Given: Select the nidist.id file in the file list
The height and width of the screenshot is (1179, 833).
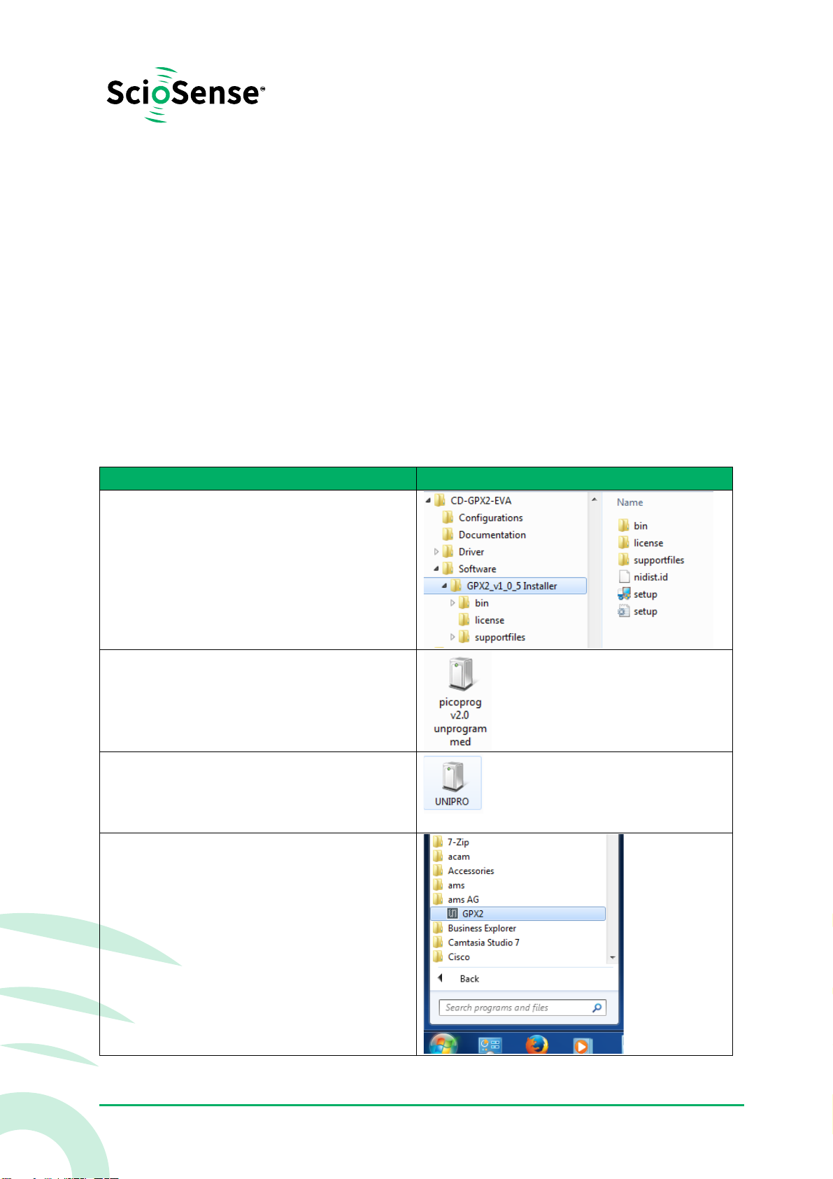Looking at the screenshot, I should pyautogui.click(x=643, y=577).
